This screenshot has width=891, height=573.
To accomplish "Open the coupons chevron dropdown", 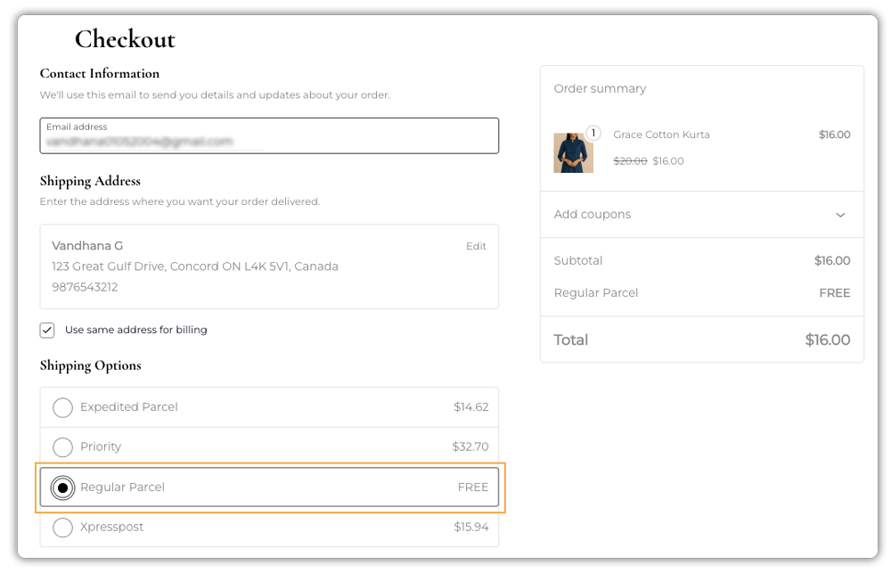I will pyautogui.click(x=839, y=215).
